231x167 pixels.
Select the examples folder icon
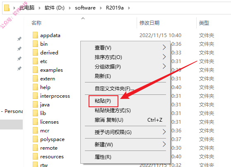[x=35, y=70]
